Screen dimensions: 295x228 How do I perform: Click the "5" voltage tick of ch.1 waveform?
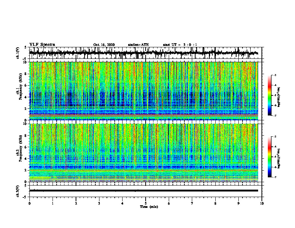click(25, 47)
